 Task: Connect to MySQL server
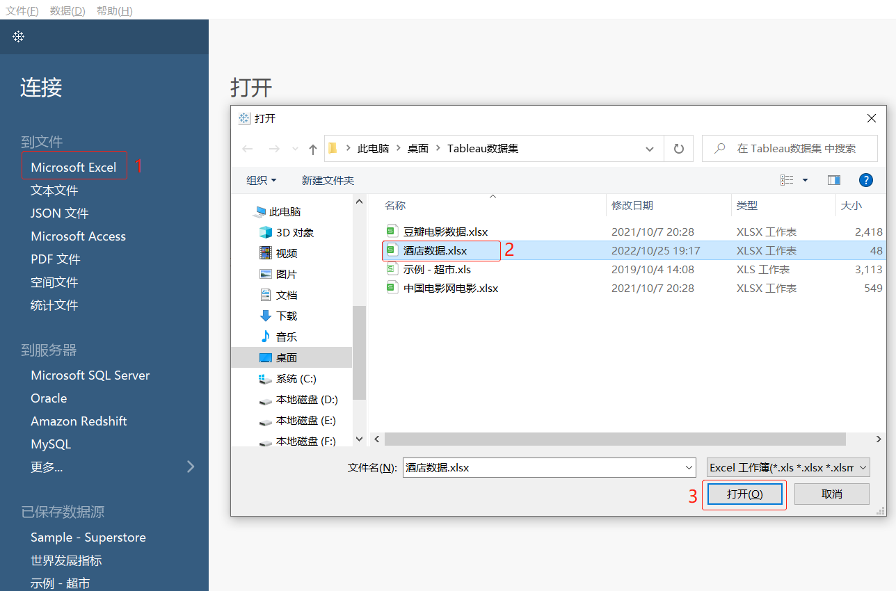[x=51, y=444]
